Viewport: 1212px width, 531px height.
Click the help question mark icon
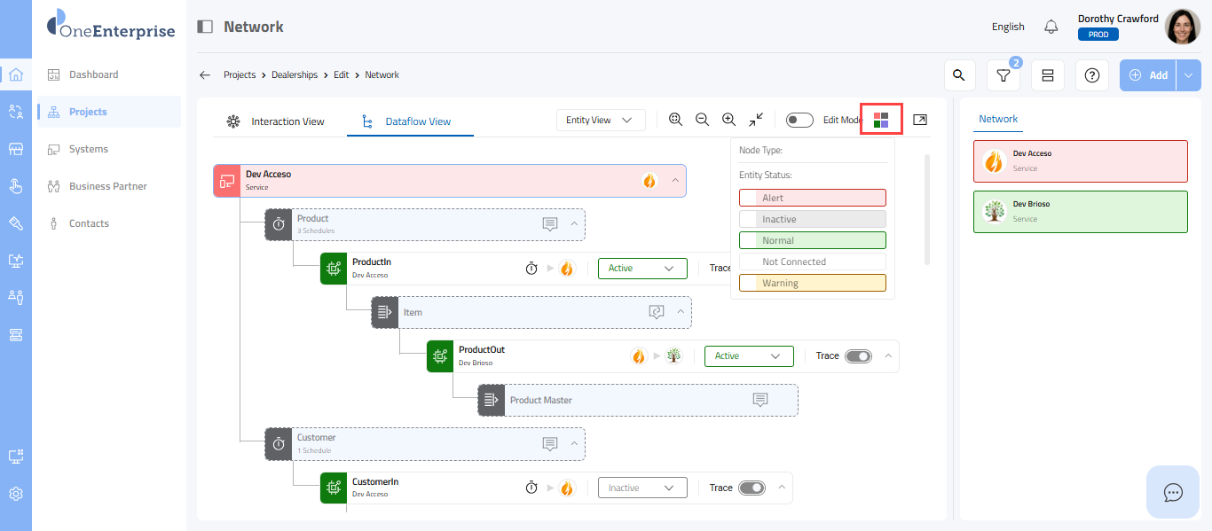[x=1092, y=75]
